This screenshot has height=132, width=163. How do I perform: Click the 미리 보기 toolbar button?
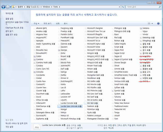click(48, 24)
